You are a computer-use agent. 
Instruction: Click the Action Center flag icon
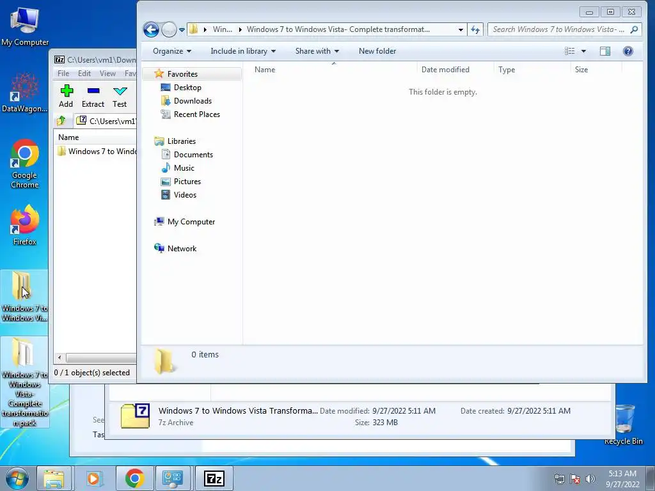(575, 479)
